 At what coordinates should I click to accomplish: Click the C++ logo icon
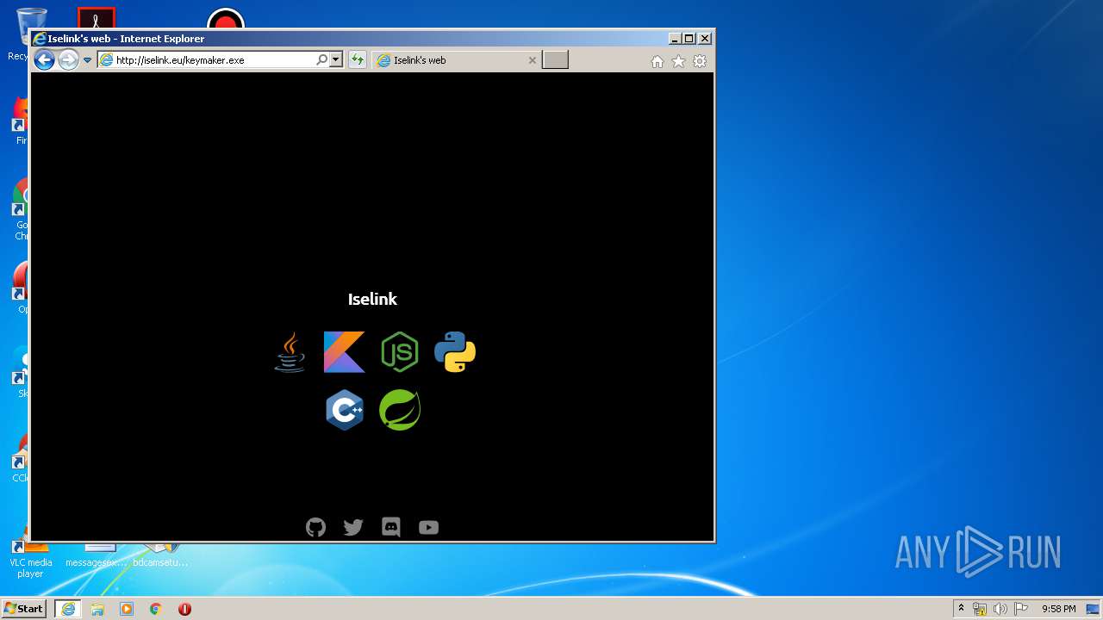click(345, 410)
